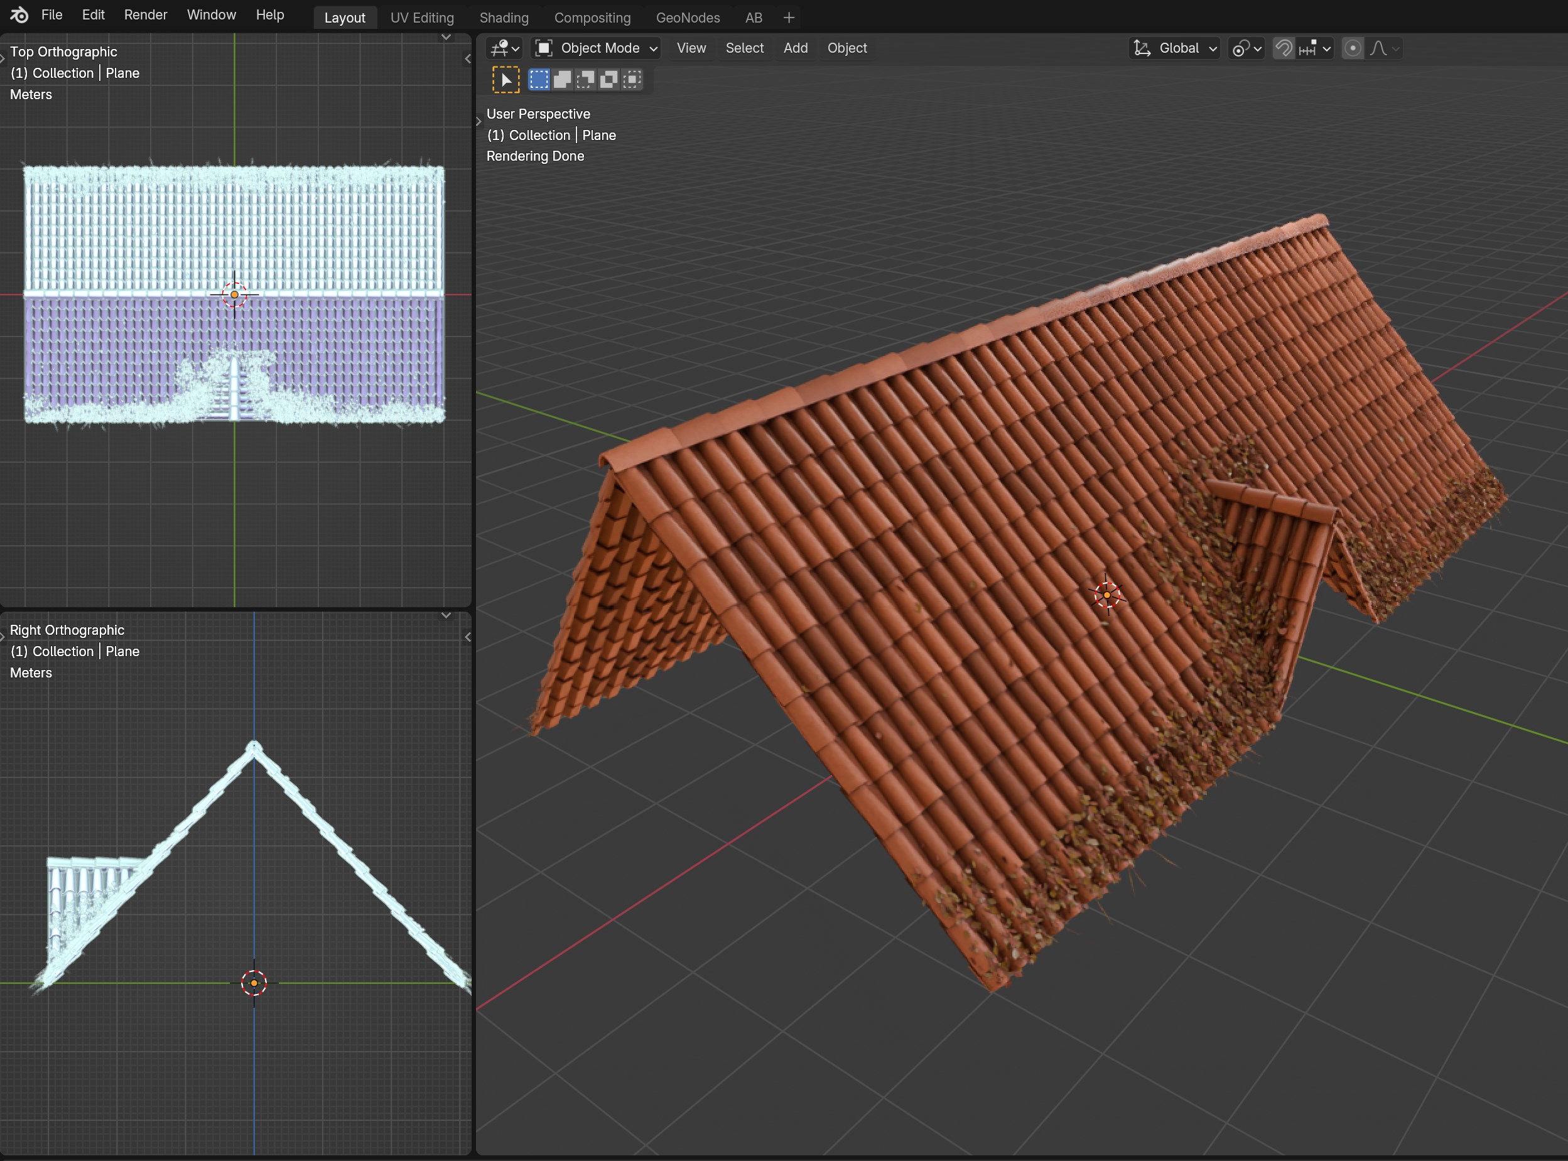Image resolution: width=1568 pixels, height=1161 pixels.
Task: Add a new workspace with plus button
Action: click(789, 18)
